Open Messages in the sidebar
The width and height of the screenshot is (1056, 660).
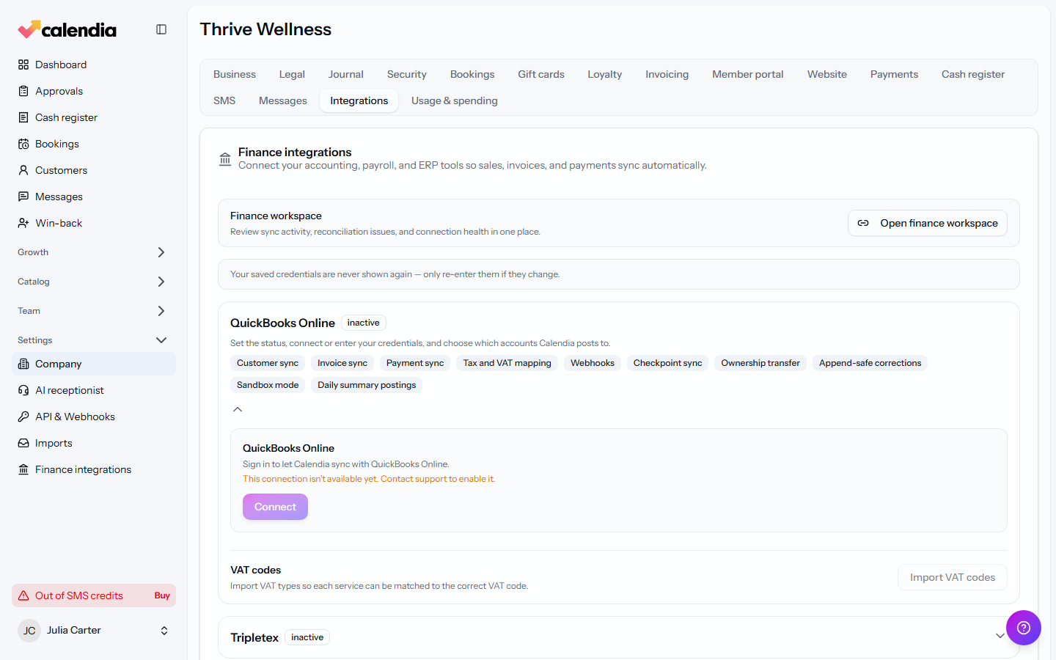coord(94,197)
